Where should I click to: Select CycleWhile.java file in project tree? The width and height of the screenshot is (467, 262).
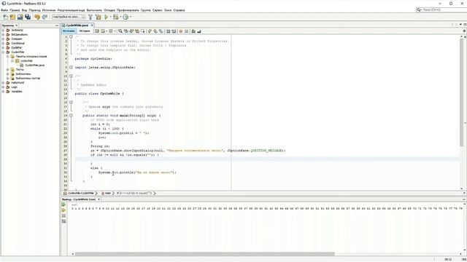(34, 65)
